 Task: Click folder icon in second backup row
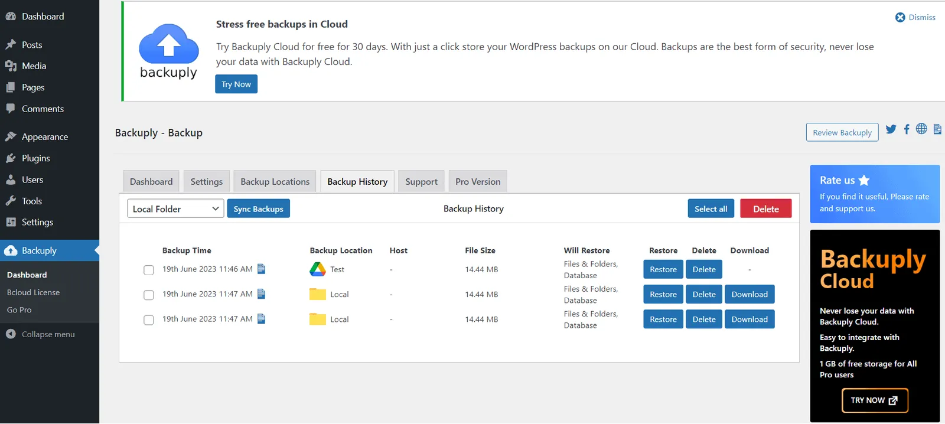[x=318, y=294]
